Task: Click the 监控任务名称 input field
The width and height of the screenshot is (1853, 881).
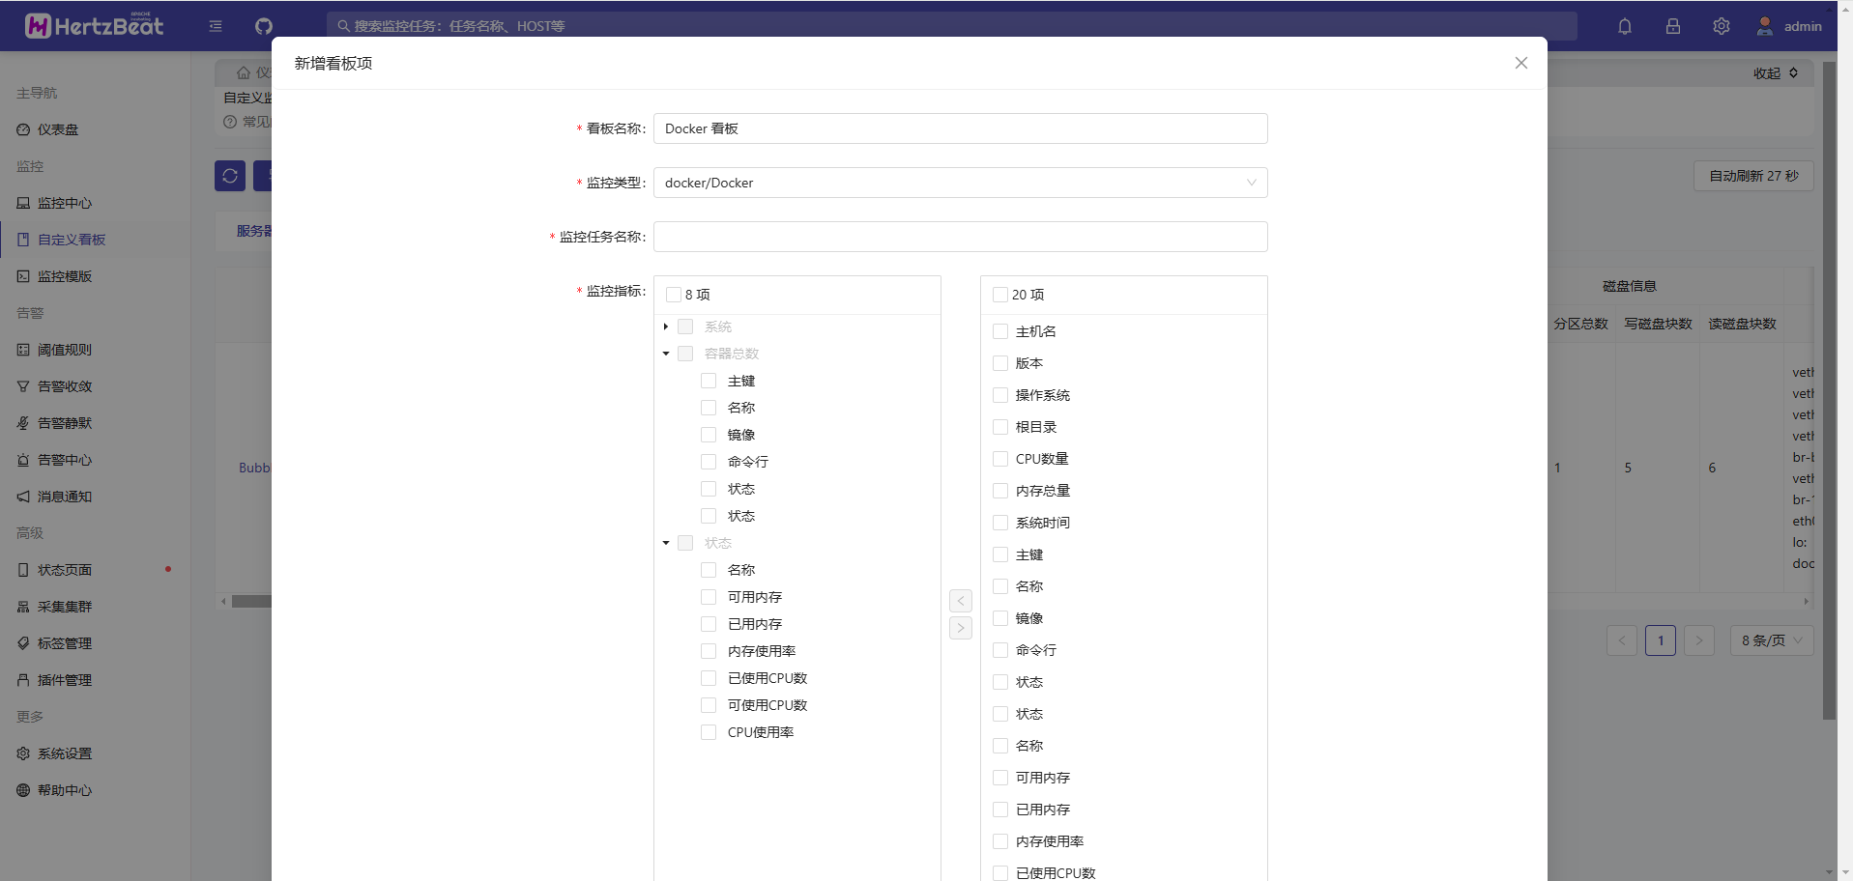Action: (x=960, y=237)
